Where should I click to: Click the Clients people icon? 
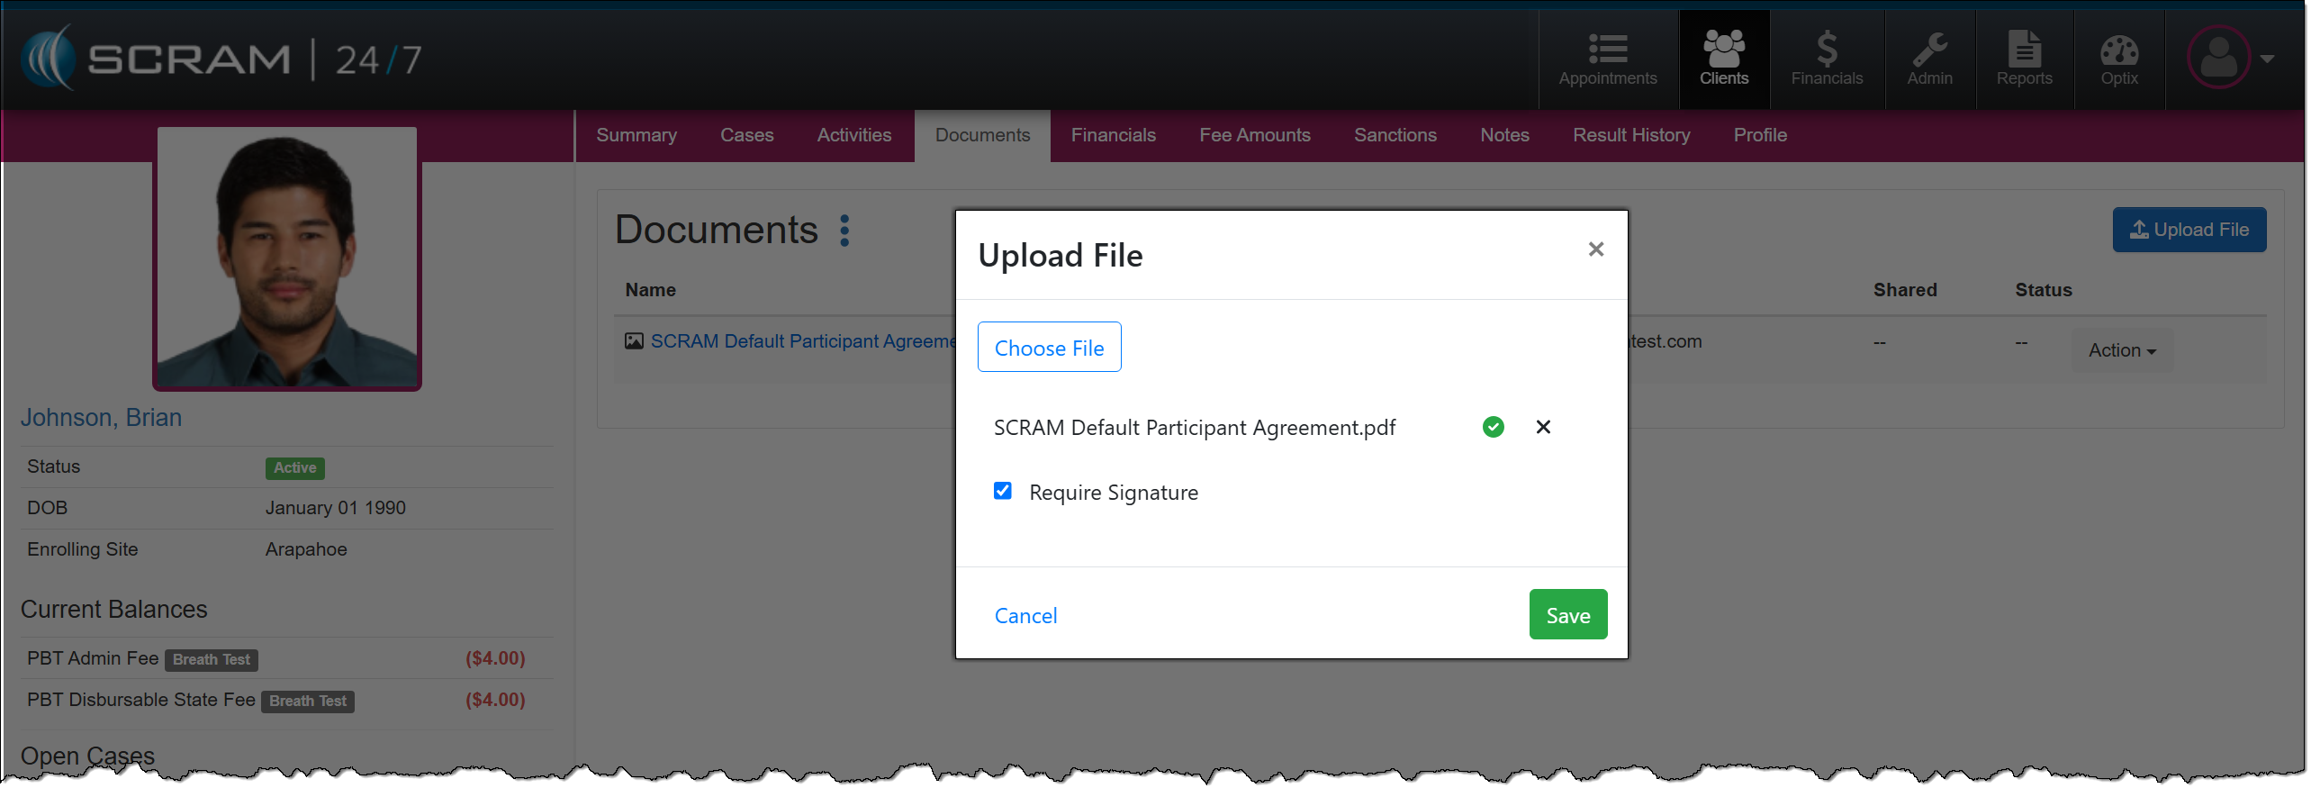[x=1723, y=50]
